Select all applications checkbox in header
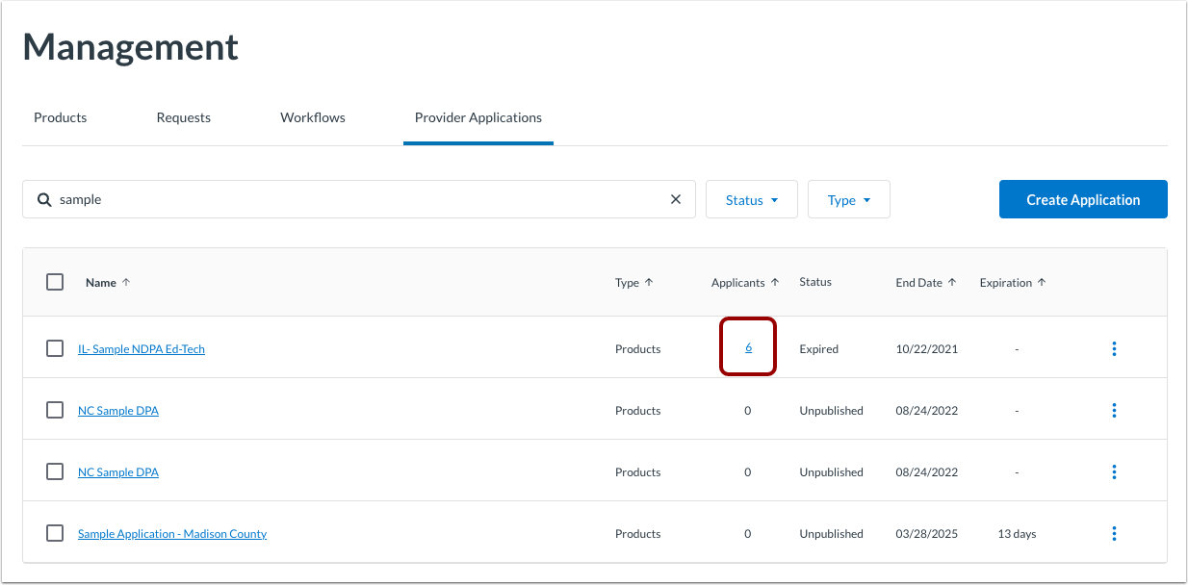The width and height of the screenshot is (1188, 585). pos(55,282)
